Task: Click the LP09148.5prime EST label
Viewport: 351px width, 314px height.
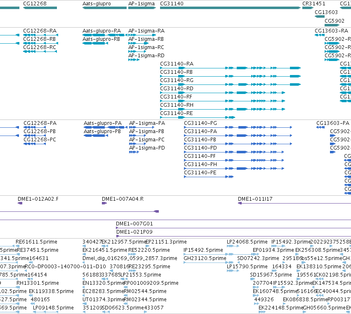Action: 53,308
